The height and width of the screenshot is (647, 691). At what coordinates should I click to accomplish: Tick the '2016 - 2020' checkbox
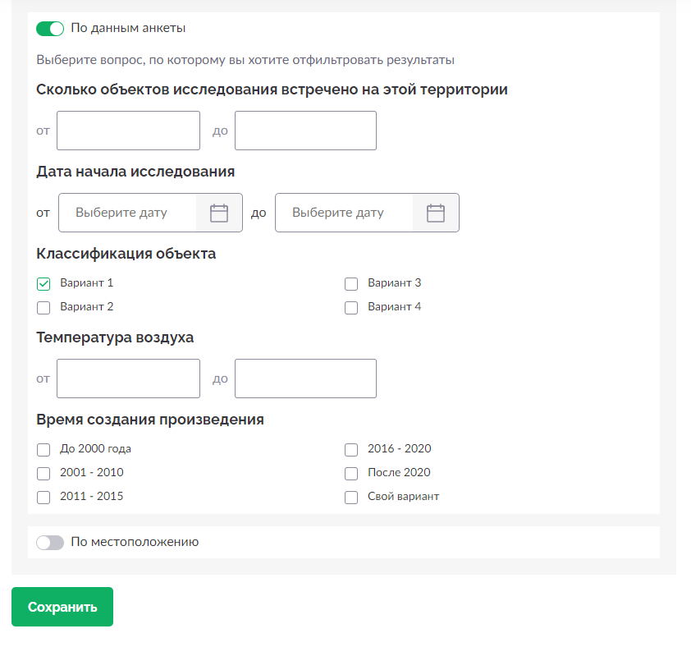[351, 450]
